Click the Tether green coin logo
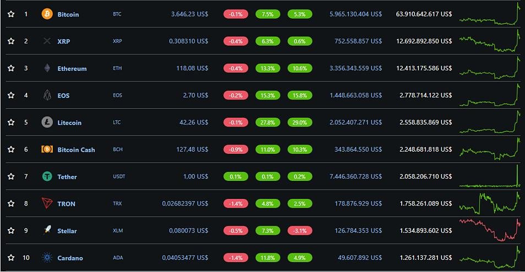Viewport: 525px width, 272px height. tap(47, 176)
